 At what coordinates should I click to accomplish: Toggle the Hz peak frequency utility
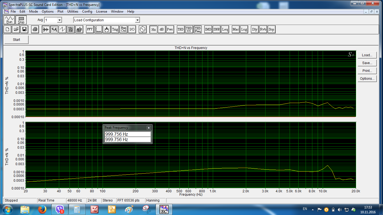coord(153,29)
